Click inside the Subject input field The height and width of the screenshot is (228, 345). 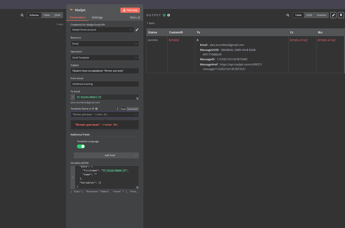105,71
